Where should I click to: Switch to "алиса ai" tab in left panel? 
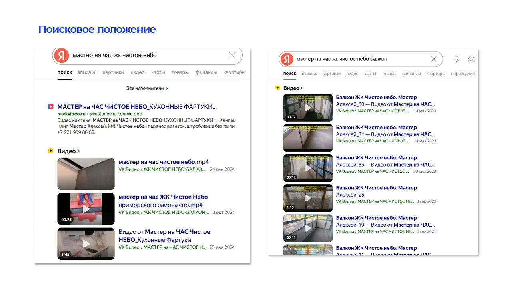pos(87,72)
